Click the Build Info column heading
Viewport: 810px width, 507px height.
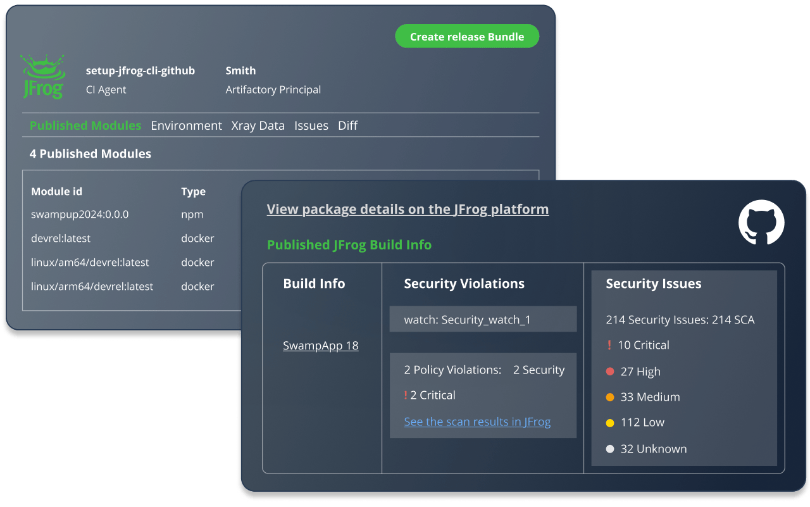(x=314, y=284)
